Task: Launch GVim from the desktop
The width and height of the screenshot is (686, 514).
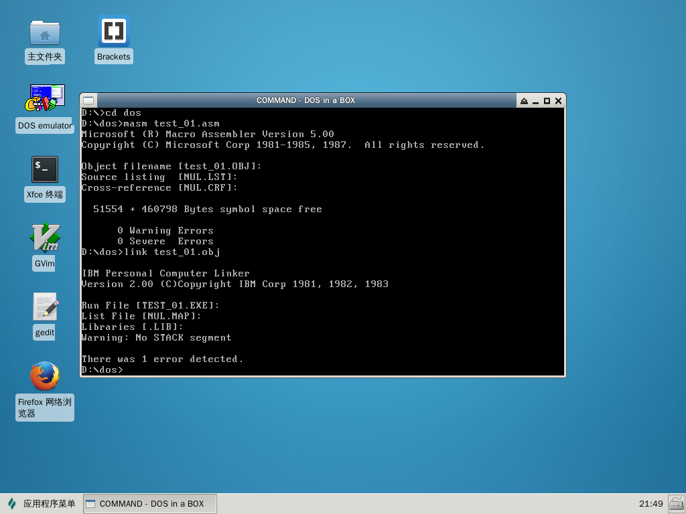Action: point(45,238)
